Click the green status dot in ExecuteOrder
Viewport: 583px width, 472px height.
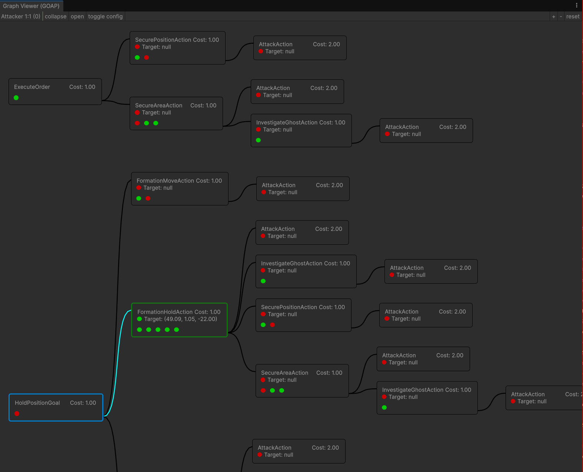click(x=16, y=98)
